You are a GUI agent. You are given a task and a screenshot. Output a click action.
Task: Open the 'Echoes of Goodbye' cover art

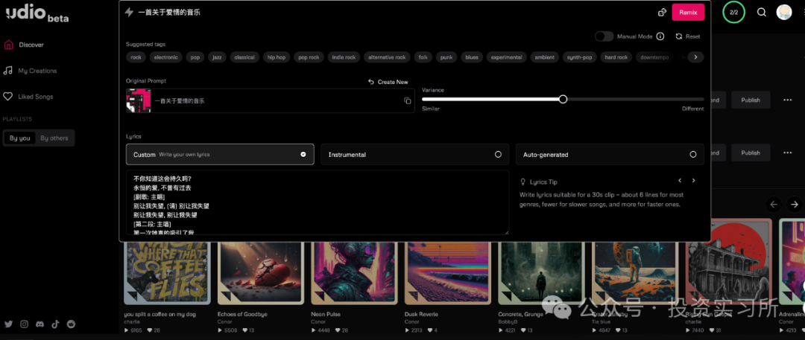tap(261, 272)
